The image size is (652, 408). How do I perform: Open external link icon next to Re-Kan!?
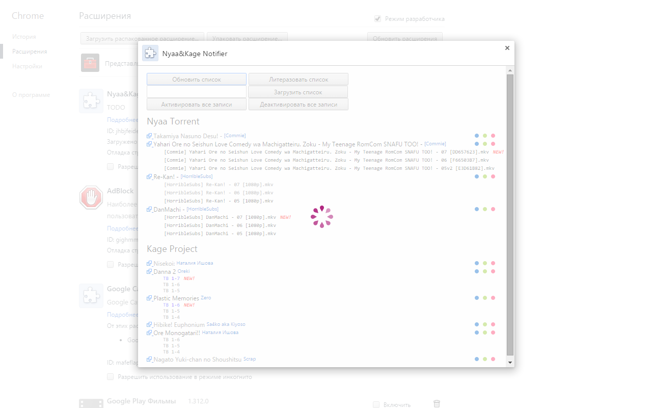pyautogui.click(x=149, y=177)
